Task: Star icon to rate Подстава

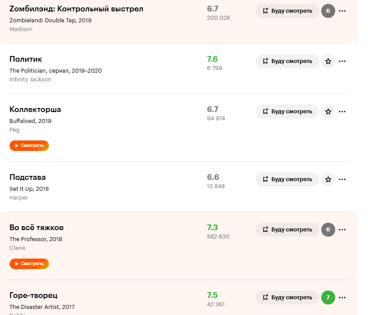Action: [328, 179]
